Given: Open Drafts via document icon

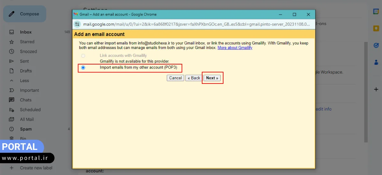Looking at the screenshot, I should pos(12,71).
